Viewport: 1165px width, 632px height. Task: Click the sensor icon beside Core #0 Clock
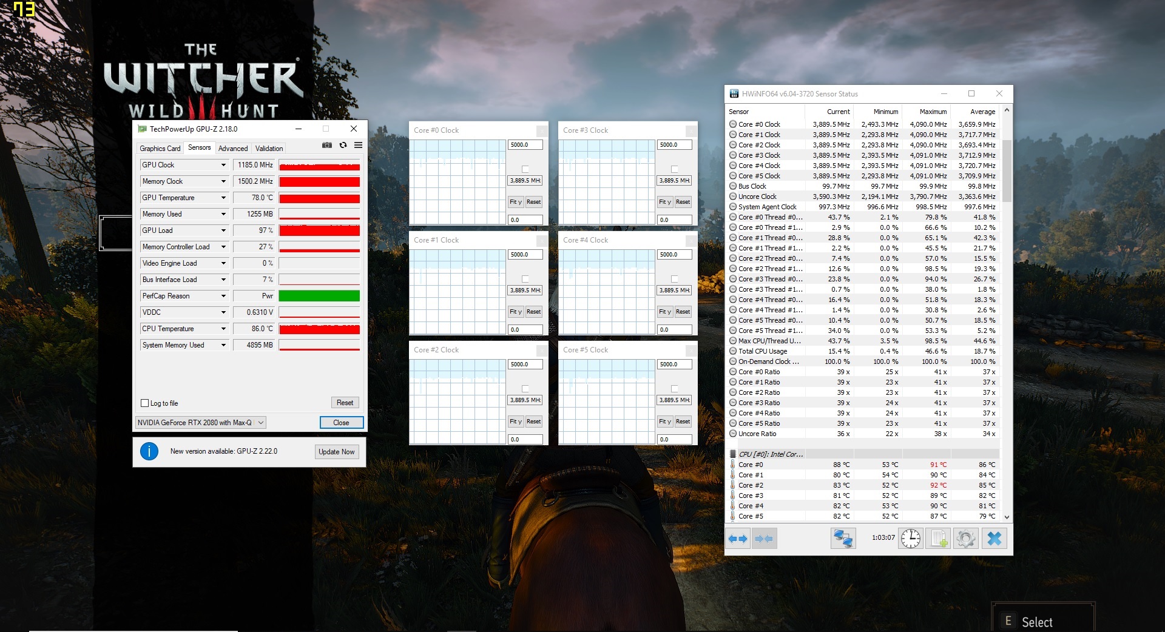pyautogui.click(x=733, y=124)
